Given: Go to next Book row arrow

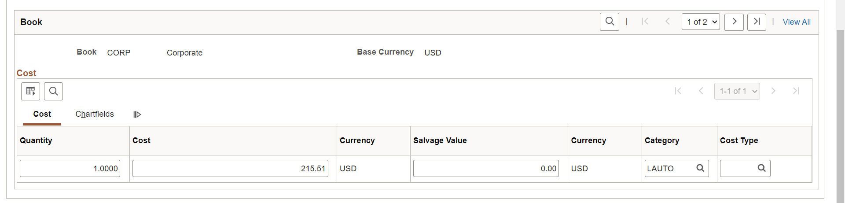Looking at the screenshot, I should point(734,22).
